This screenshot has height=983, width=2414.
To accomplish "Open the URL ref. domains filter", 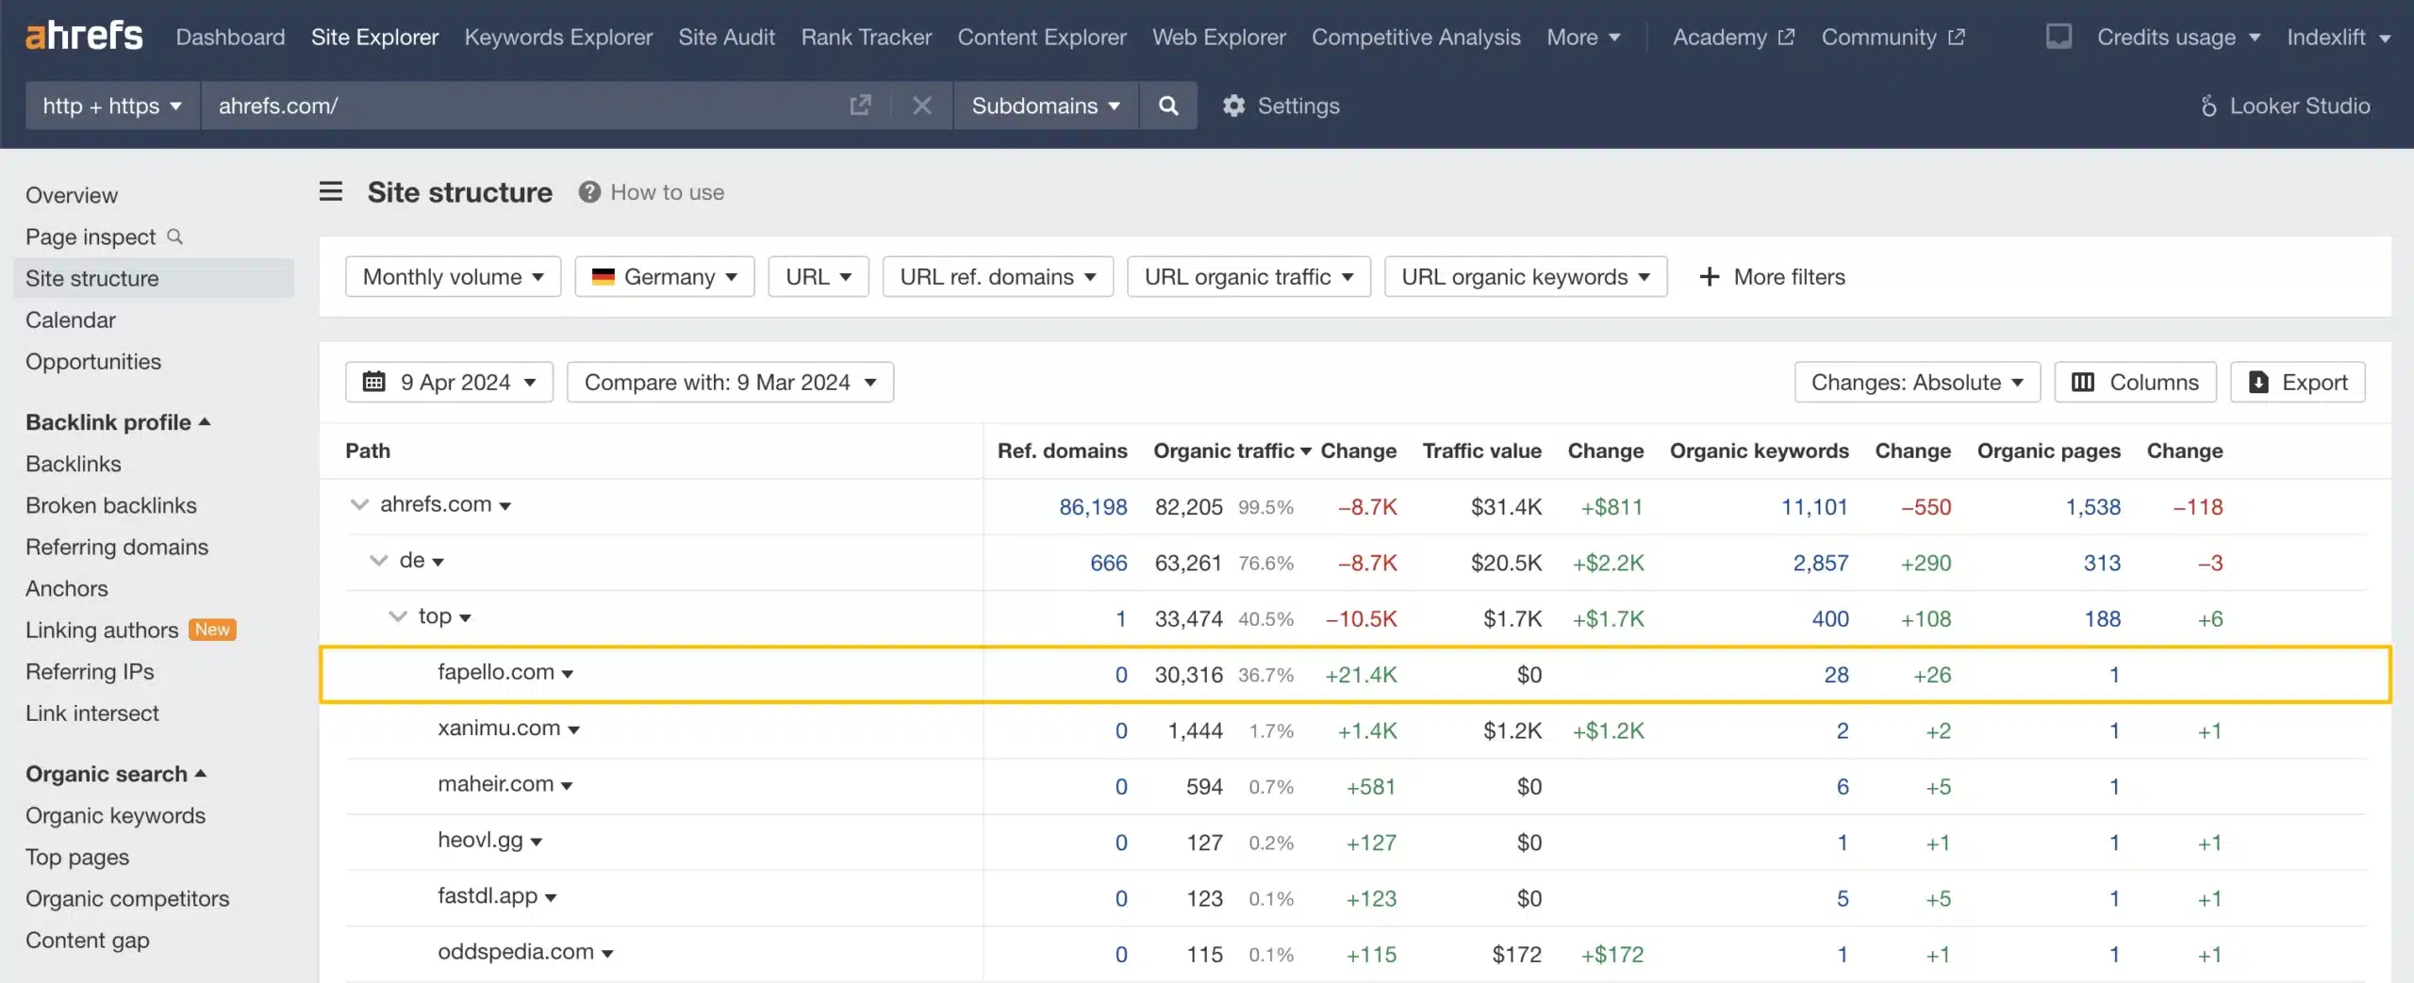I will point(998,276).
